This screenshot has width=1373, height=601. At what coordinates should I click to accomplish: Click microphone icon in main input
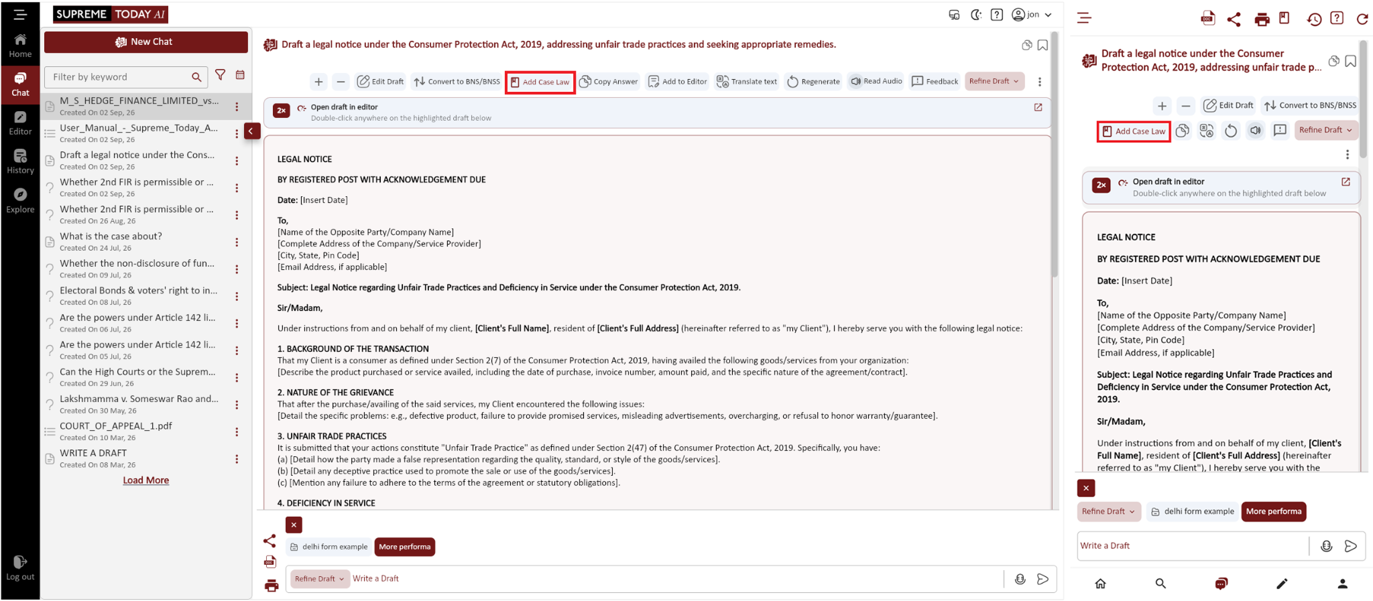coord(1020,580)
